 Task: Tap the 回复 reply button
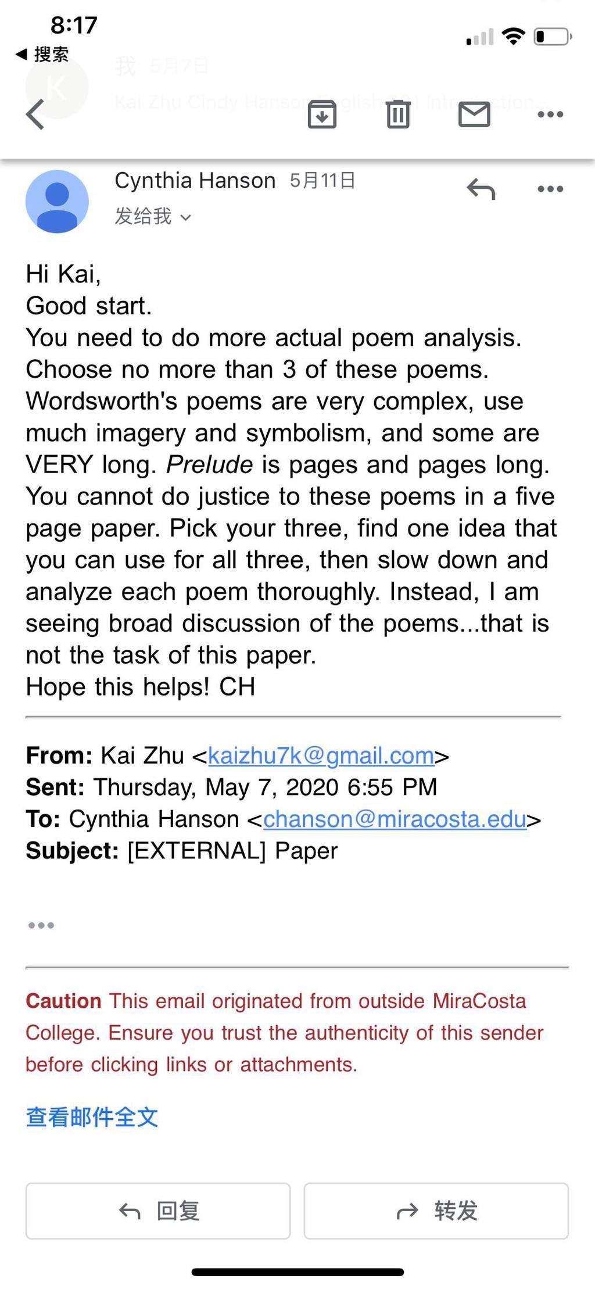click(158, 1211)
